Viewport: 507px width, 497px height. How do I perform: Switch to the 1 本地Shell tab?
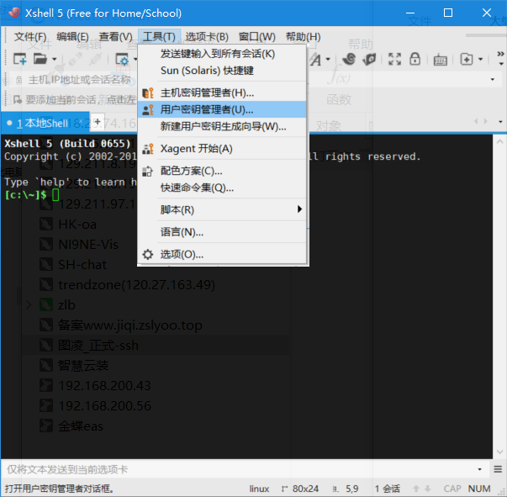click(x=43, y=123)
